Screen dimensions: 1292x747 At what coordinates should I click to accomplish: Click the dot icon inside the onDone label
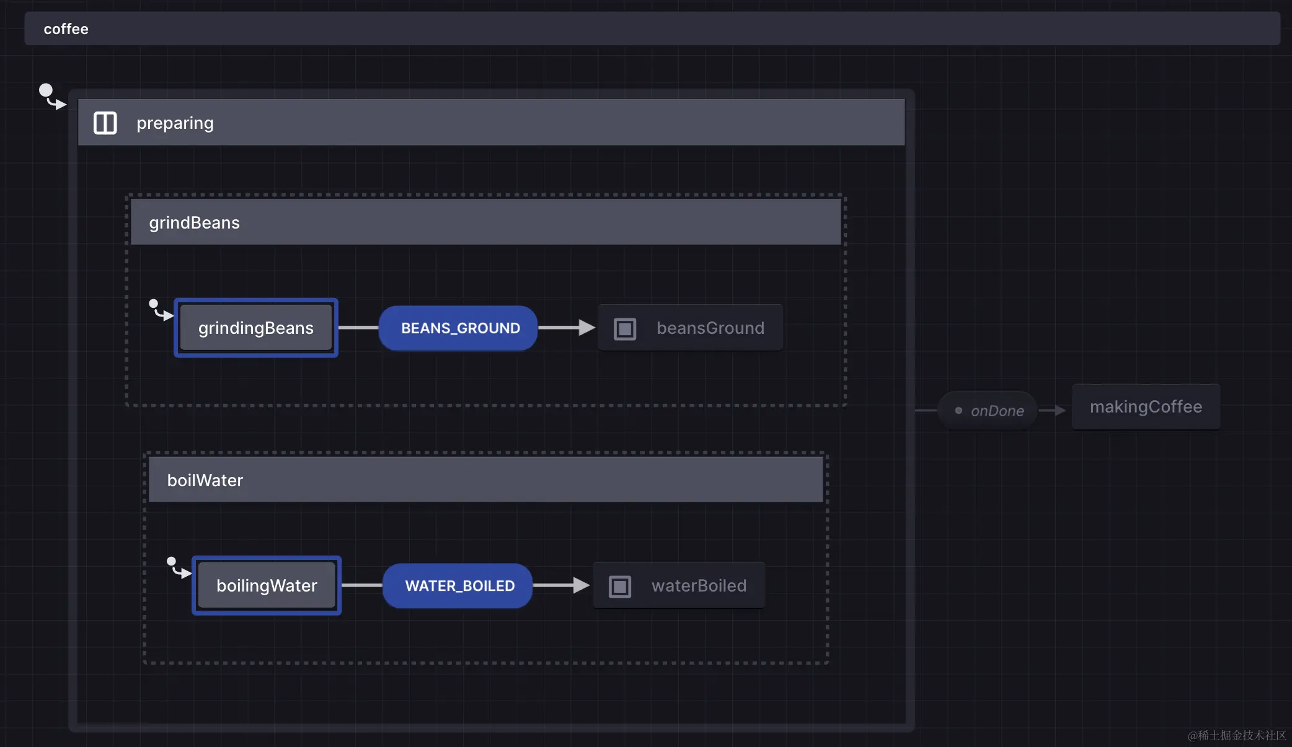(958, 411)
